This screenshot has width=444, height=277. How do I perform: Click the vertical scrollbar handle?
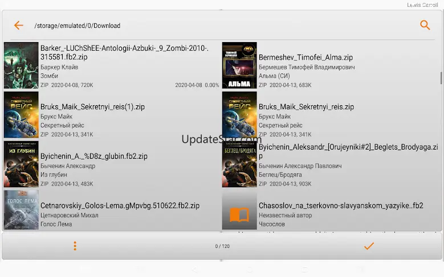click(x=441, y=78)
